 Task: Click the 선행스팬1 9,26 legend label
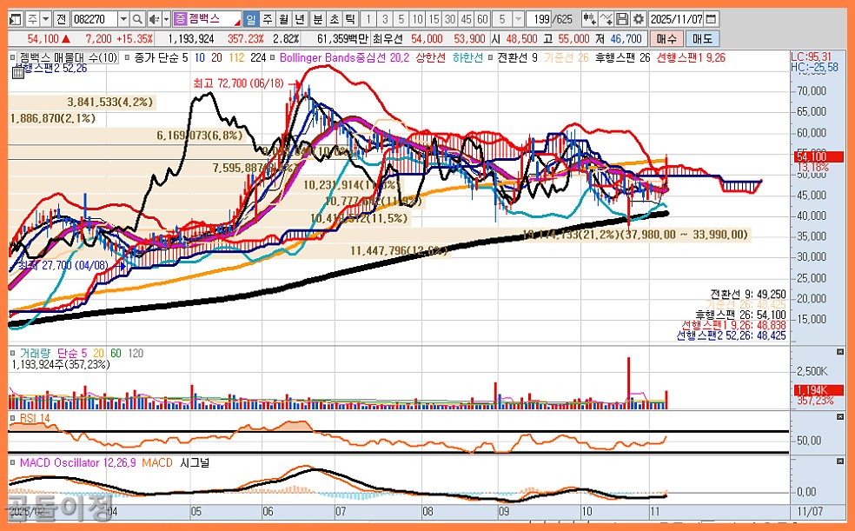(691, 57)
